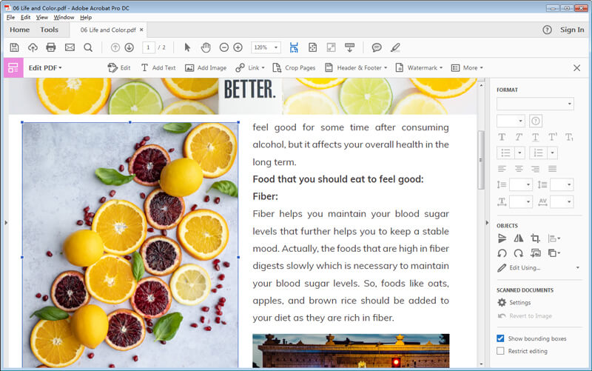Close the 06 Life and Color.pdf tab
The width and height of the screenshot is (592, 371).
[x=141, y=30]
